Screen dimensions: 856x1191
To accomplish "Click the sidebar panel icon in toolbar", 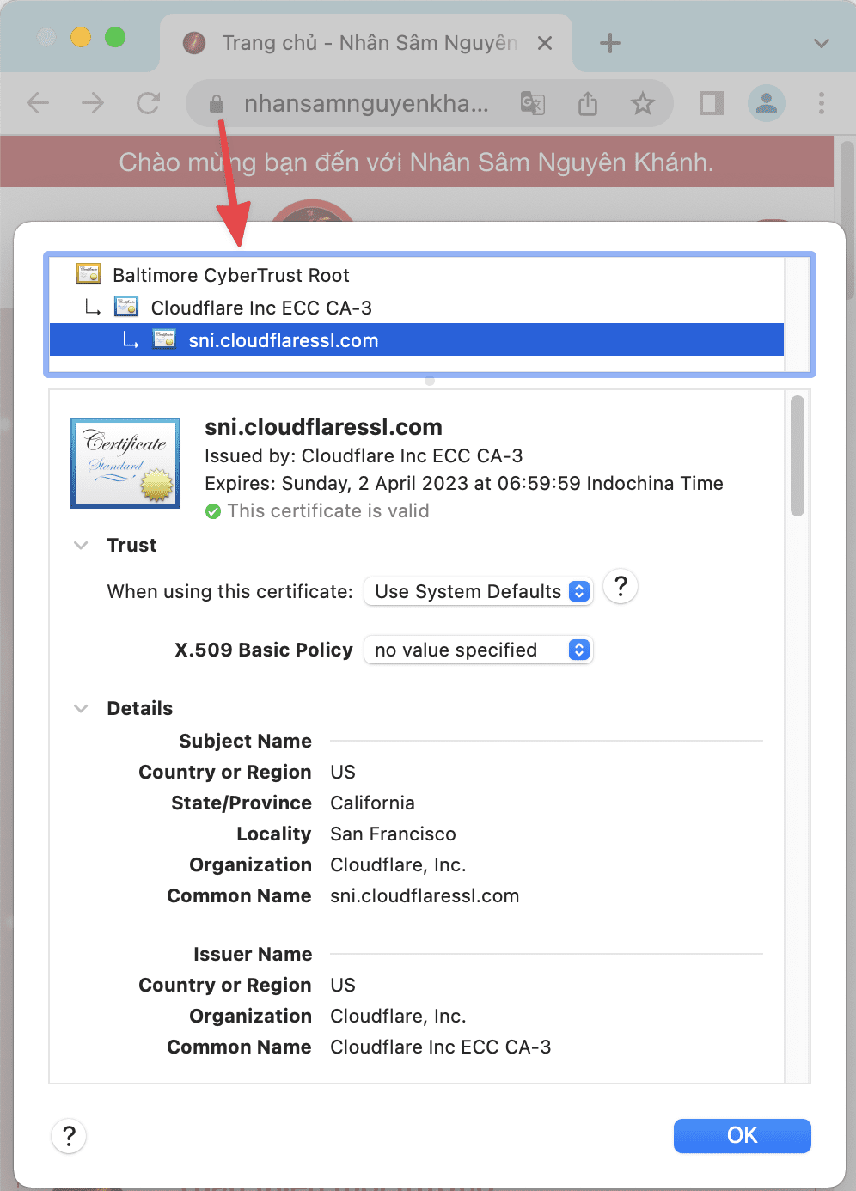I will [x=710, y=103].
